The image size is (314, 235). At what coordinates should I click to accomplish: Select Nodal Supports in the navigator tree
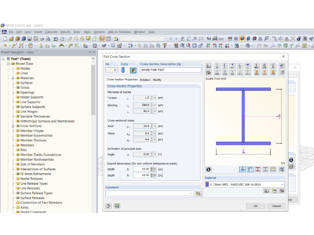point(32,97)
